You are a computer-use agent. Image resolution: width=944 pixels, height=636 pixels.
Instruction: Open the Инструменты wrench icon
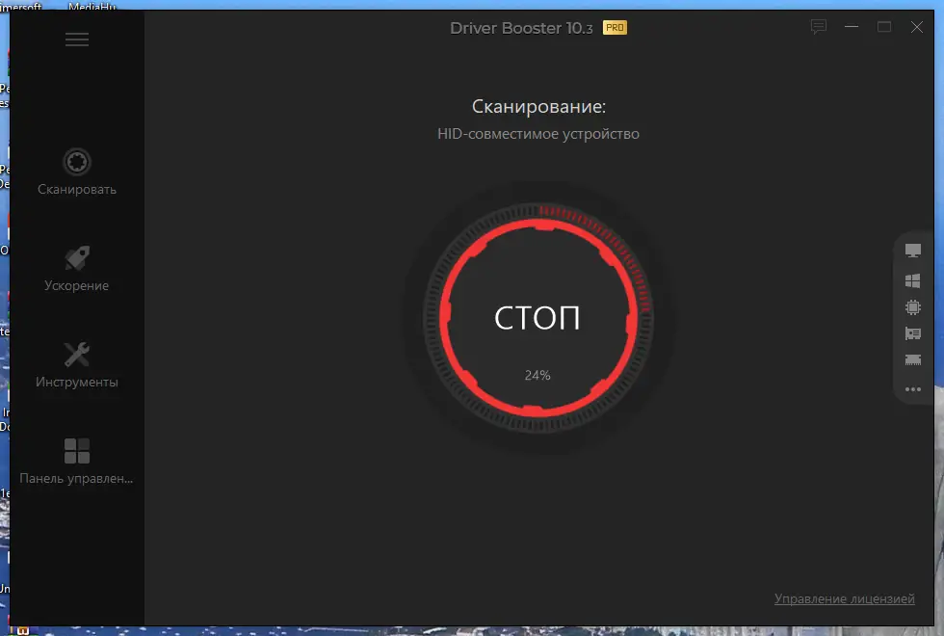pyautogui.click(x=76, y=354)
